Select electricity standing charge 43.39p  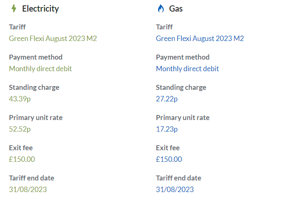point(20,99)
